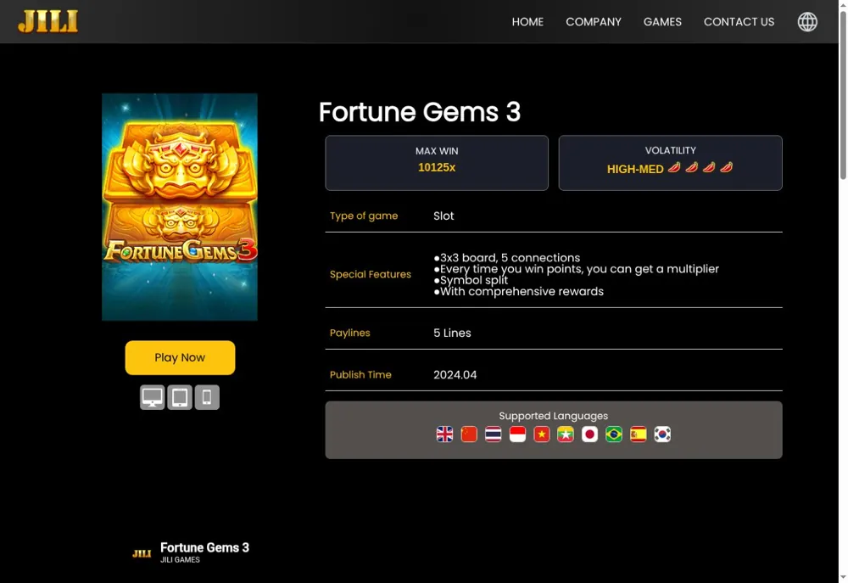Screen dimensions: 848x583
Task: Click the Indonesia flag icon
Action: coord(517,434)
